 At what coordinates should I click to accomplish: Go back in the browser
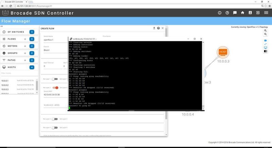click(2, 6)
